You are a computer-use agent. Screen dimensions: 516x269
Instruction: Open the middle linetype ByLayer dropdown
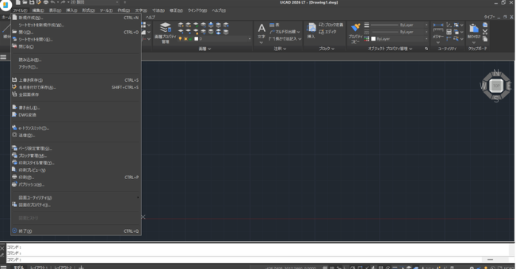click(399, 32)
